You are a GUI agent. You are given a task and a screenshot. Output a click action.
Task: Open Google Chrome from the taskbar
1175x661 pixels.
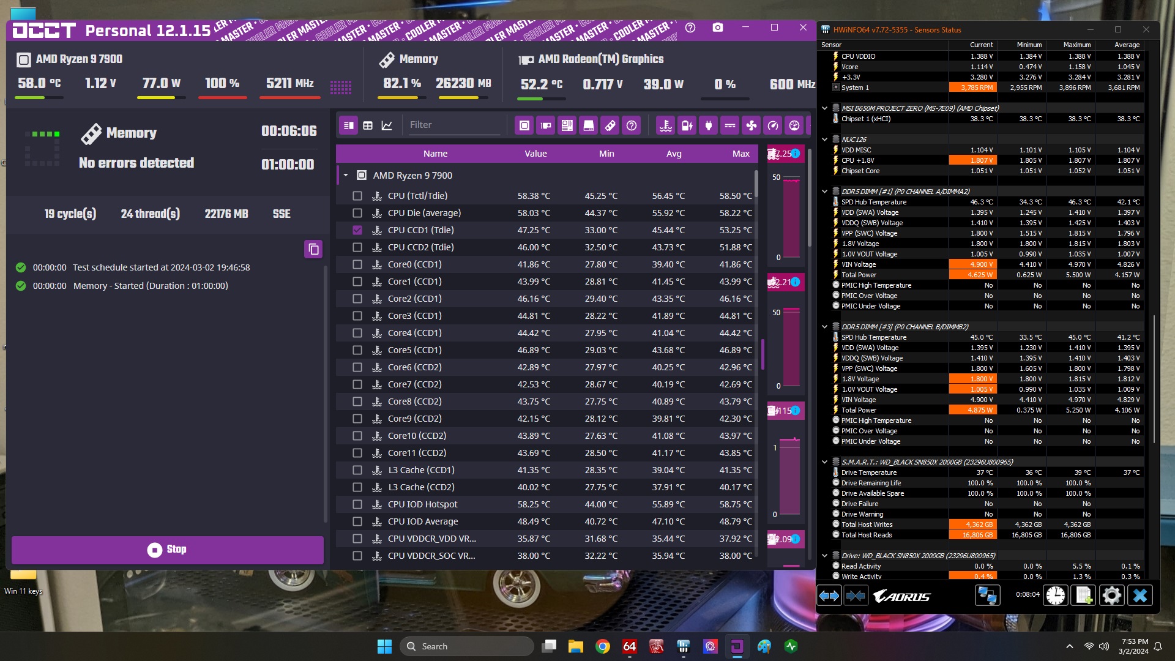click(x=603, y=646)
